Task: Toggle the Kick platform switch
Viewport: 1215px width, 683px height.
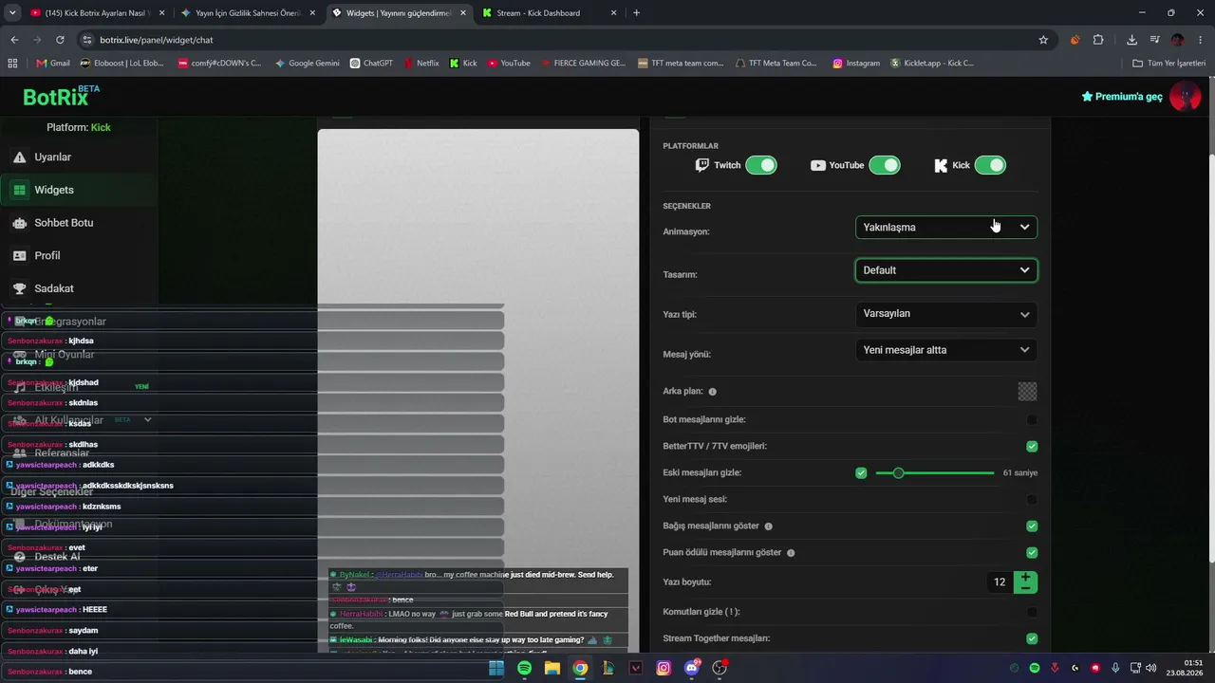Action: click(990, 165)
